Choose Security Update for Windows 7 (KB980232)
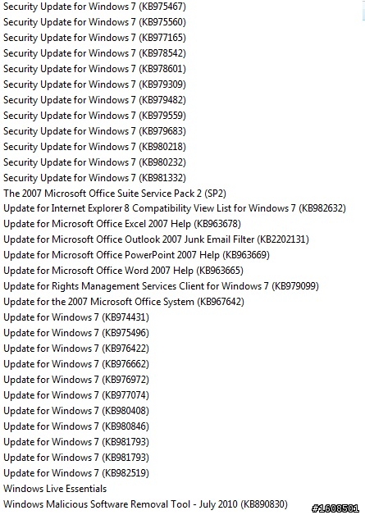365x515 pixels. click(x=94, y=162)
